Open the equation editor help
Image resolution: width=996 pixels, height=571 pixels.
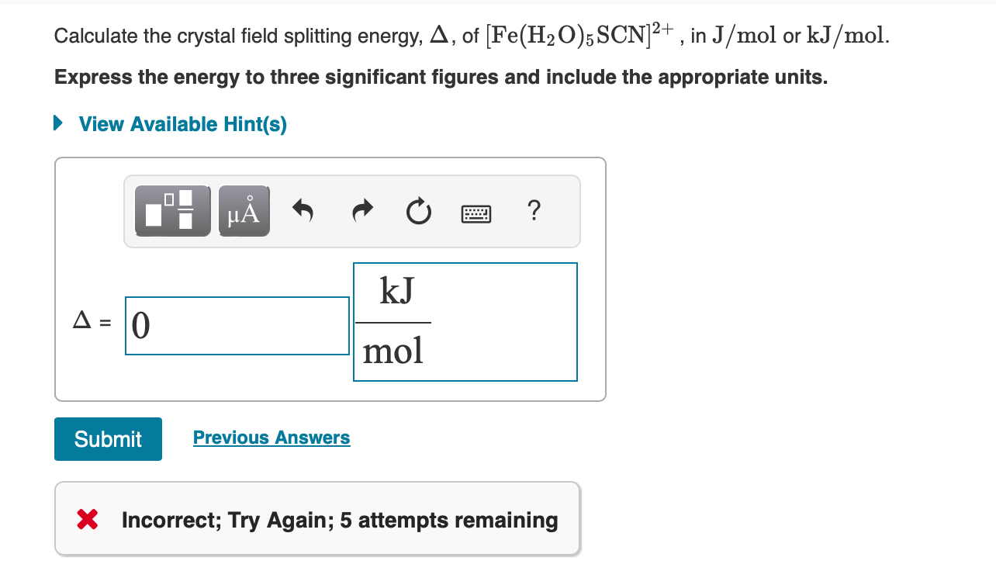click(x=534, y=211)
